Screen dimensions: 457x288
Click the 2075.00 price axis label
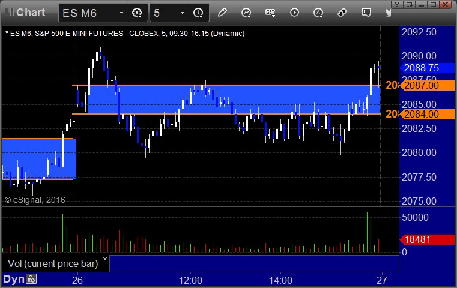tap(419, 201)
